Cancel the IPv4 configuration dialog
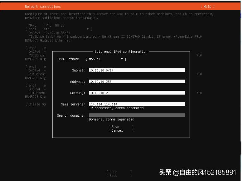 coord(121,131)
